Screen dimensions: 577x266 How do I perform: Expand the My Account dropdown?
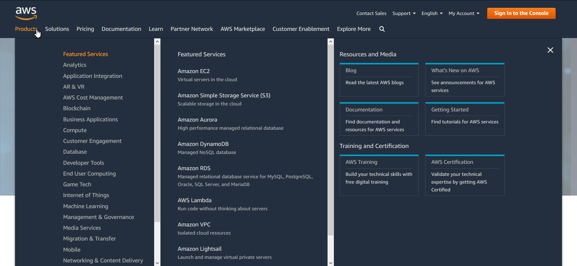point(464,13)
